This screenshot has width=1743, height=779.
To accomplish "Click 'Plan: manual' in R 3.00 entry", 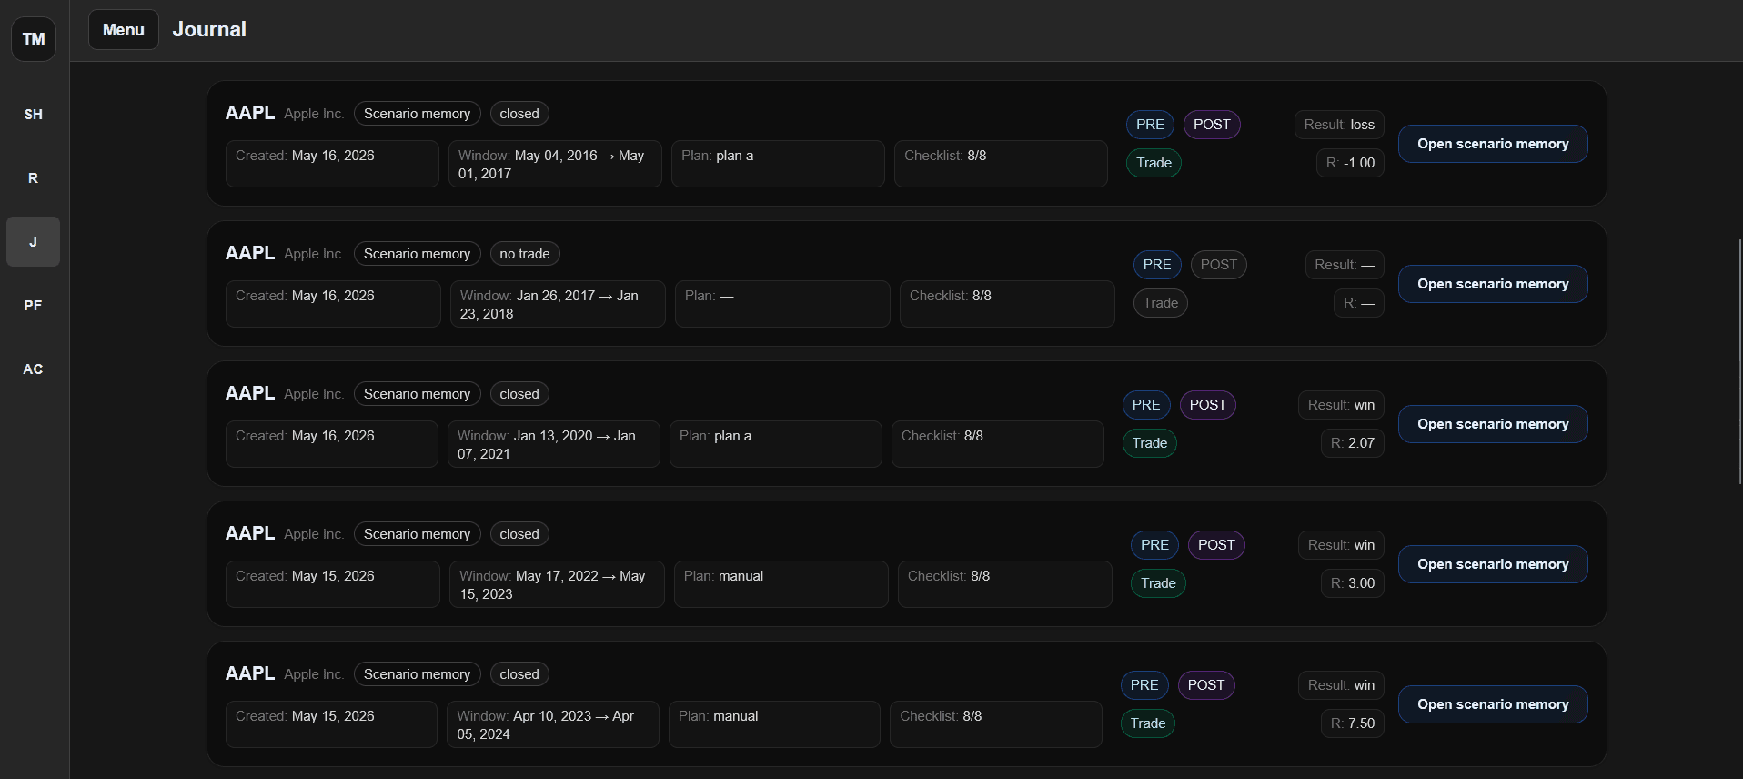I will click(x=781, y=584).
